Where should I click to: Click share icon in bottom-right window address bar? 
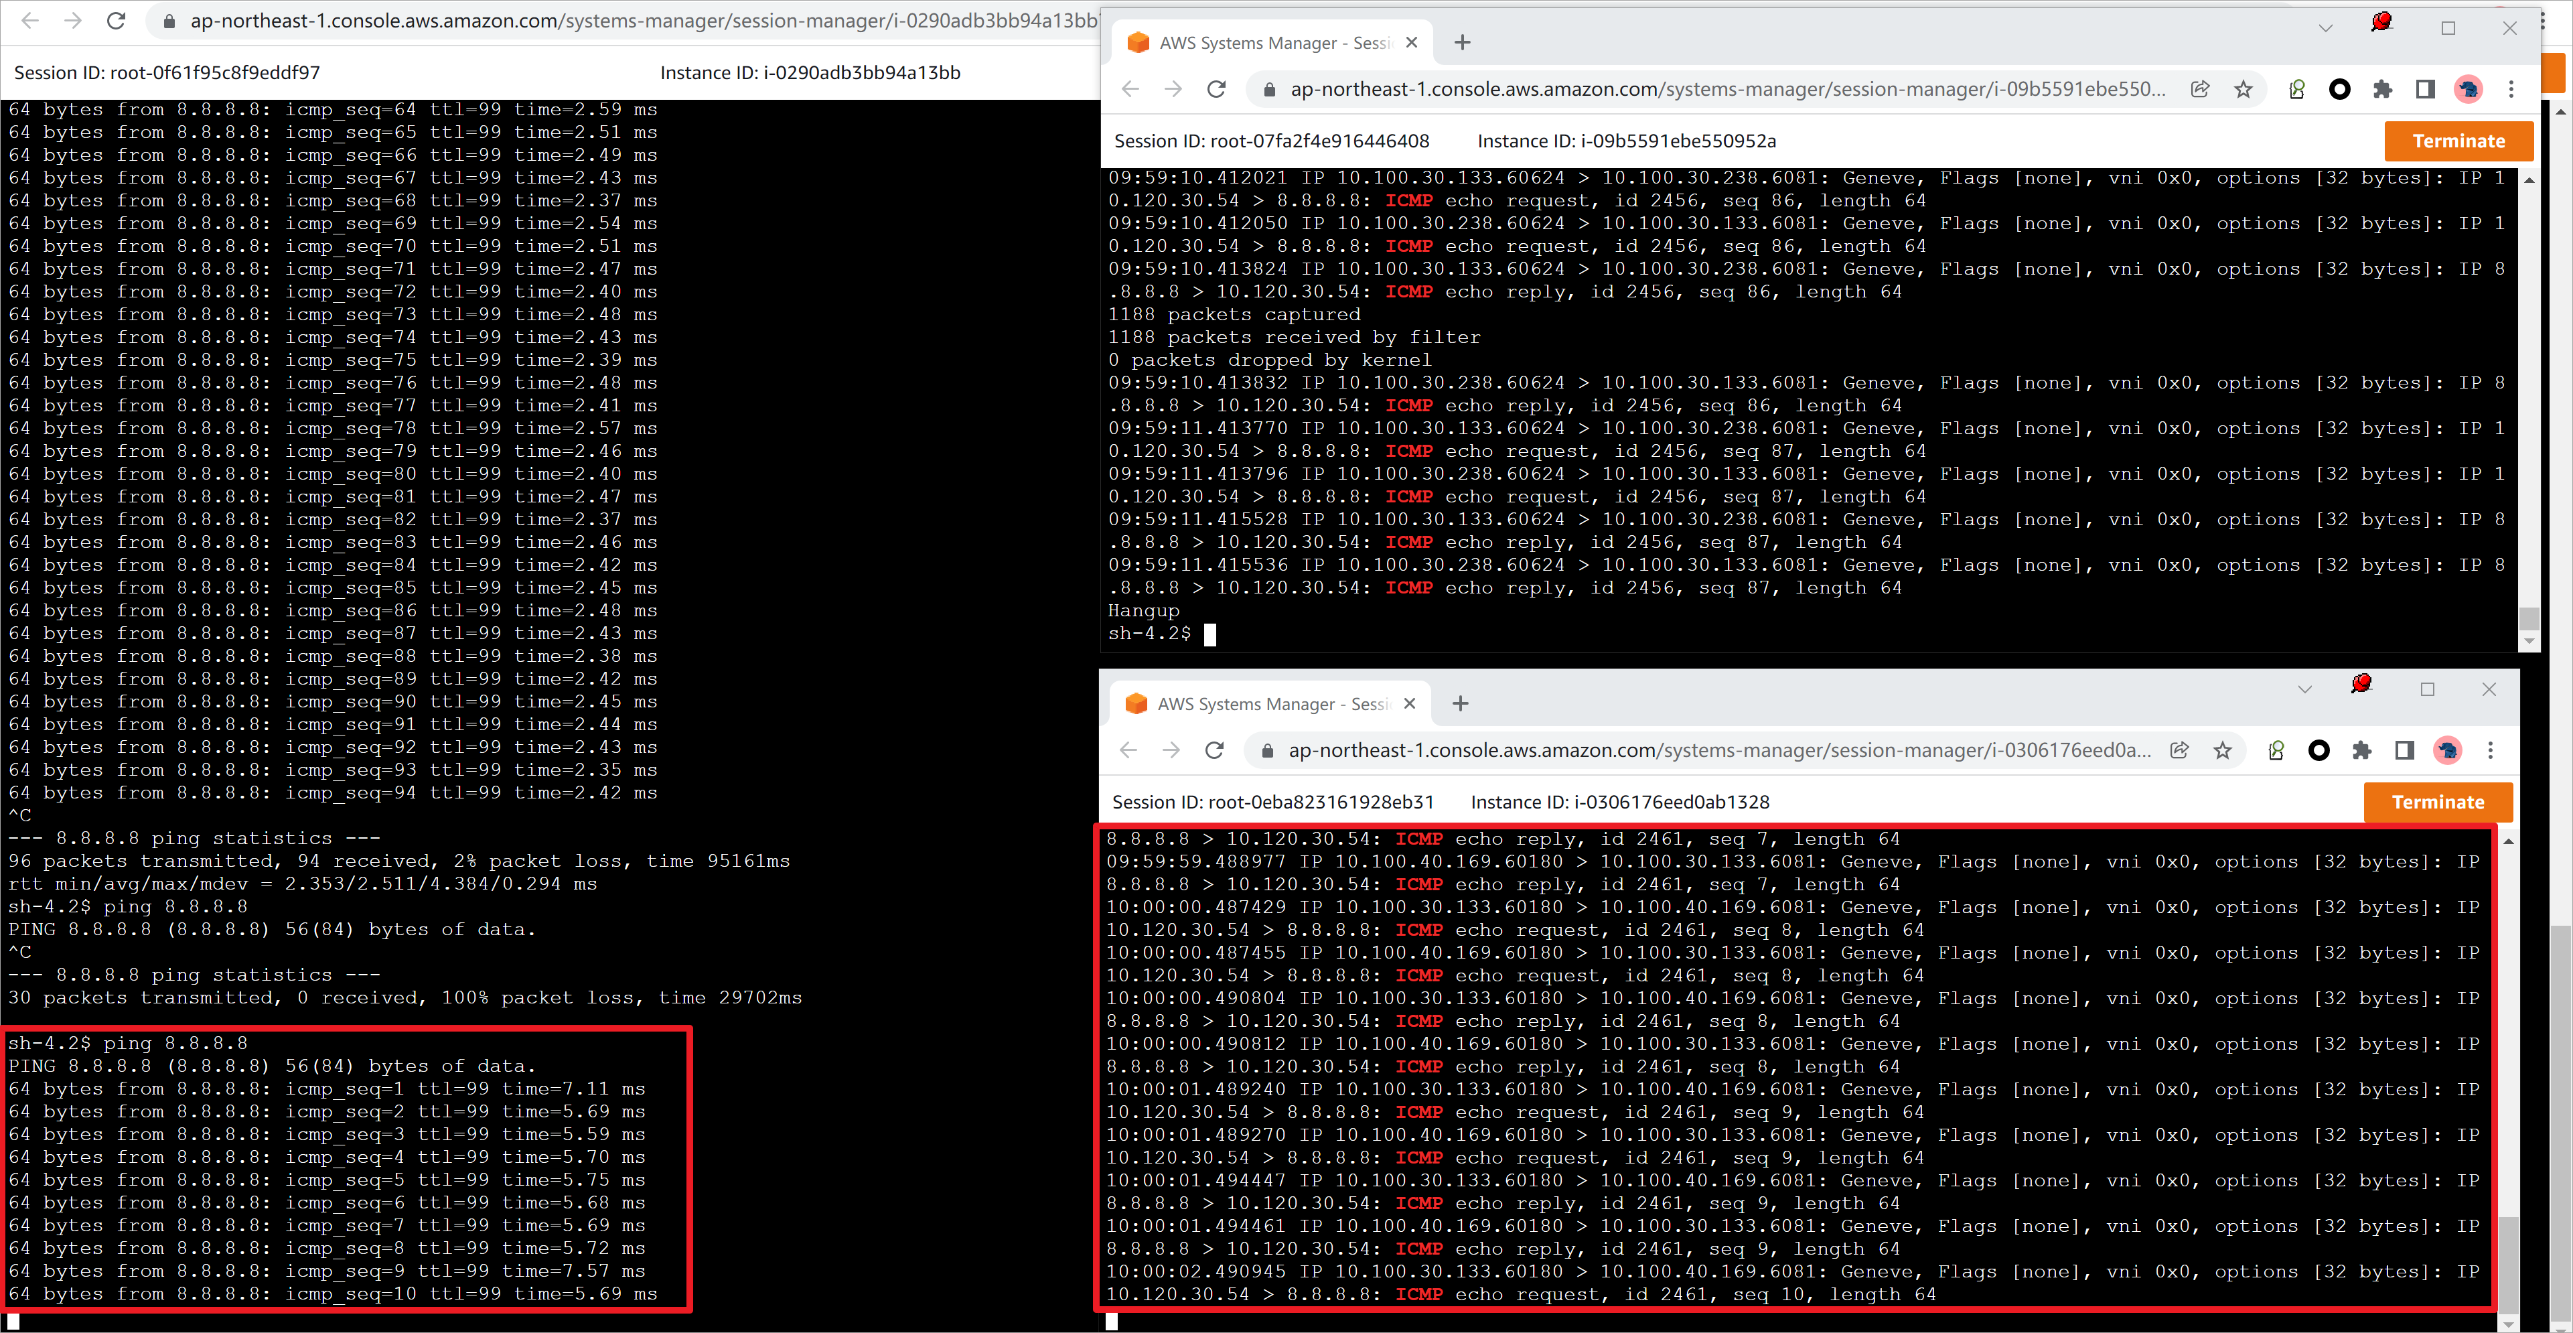click(2179, 750)
